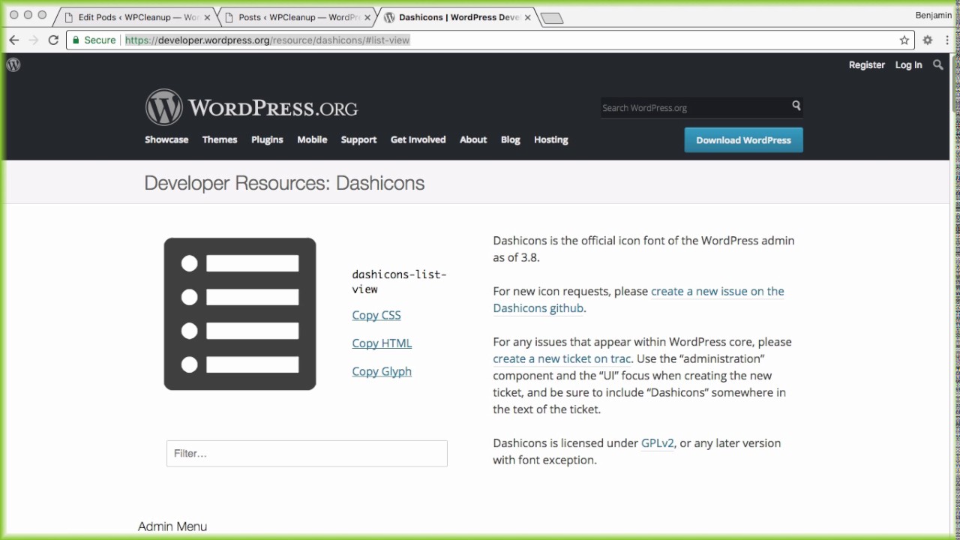
Task: Close the Posts WPCleanup tab
Action: tap(367, 17)
